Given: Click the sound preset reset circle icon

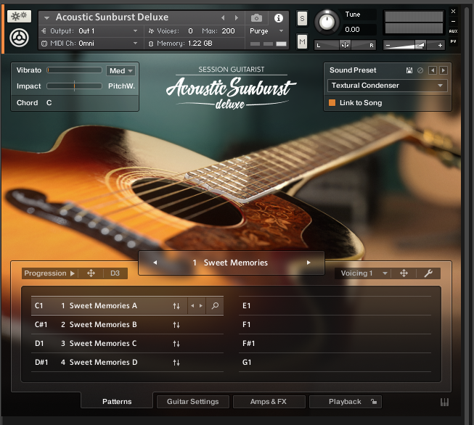Looking at the screenshot, I should pyautogui.click(x=420, y=70).
